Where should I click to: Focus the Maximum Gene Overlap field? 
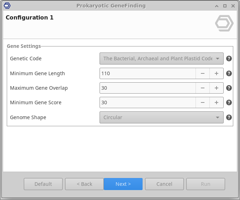148,88
